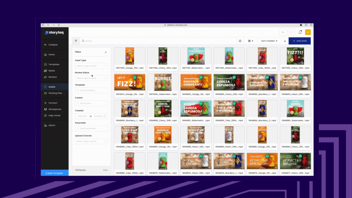Viewport: 352px width, 198px height.
Task: Expand the Upload Channel dropdown
Action: point(91,141)
